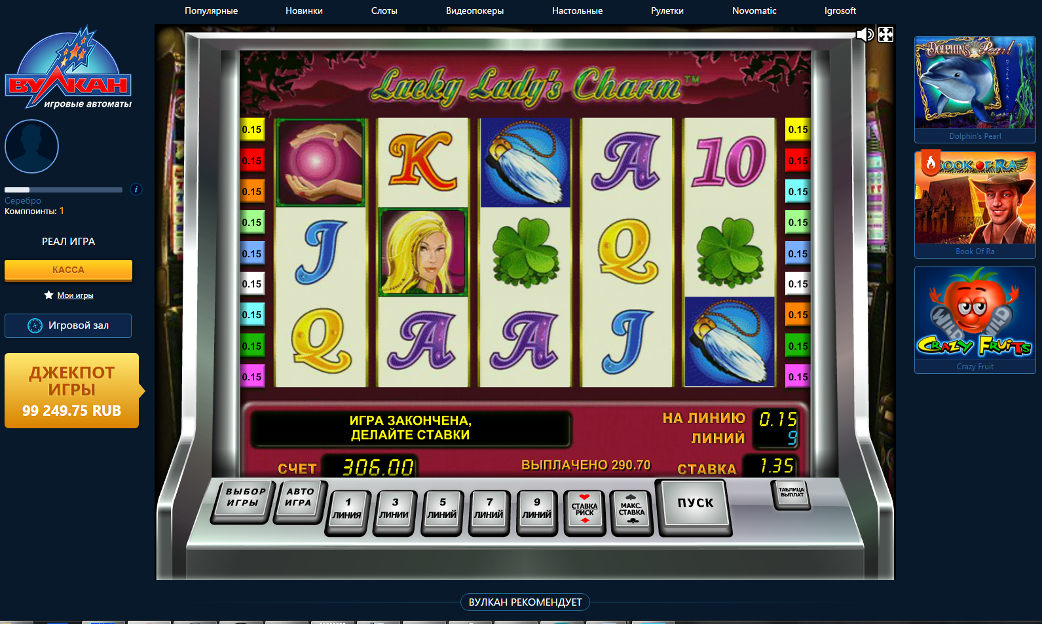Viewport: 1042px width, 624px height.
Task: Select the 9 ЛИНИЙ bet option
Action: (x=536, y=511)
